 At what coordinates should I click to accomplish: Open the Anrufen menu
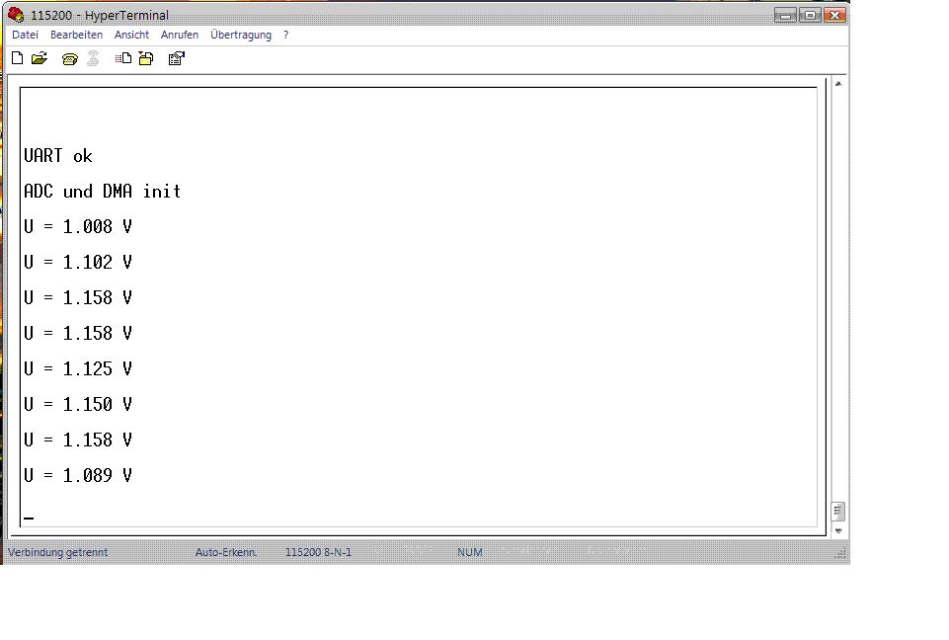(179, 36)
